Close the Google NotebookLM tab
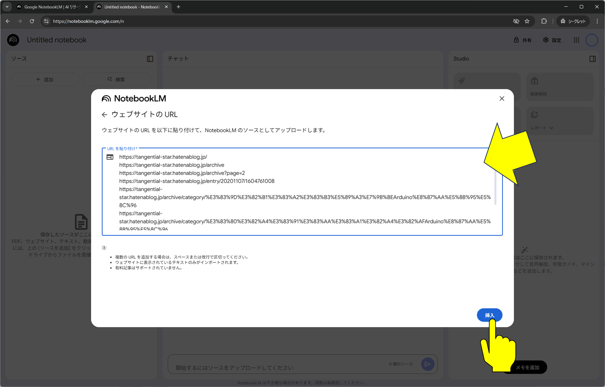605x387 pixels. point(86,7)
